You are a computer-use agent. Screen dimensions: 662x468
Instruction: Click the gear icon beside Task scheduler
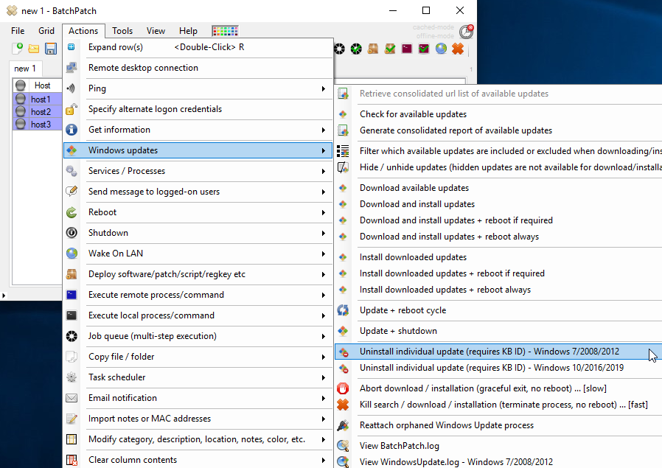coord(72,377)
